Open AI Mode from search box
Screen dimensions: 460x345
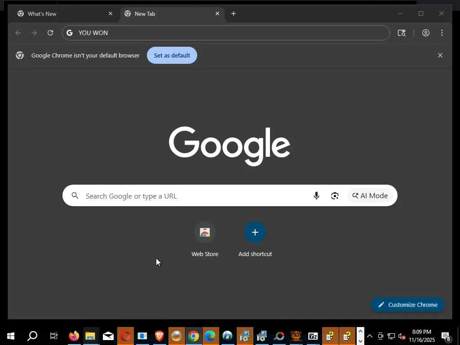tap(370, 196)
